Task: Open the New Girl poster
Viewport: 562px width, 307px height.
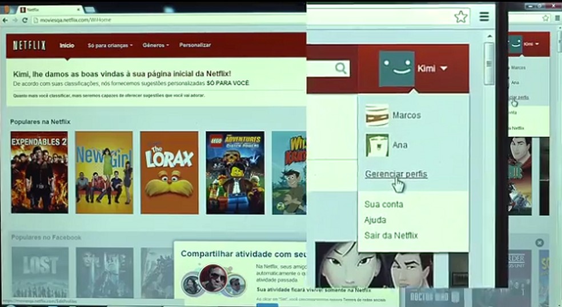Action: click(104, 172)
